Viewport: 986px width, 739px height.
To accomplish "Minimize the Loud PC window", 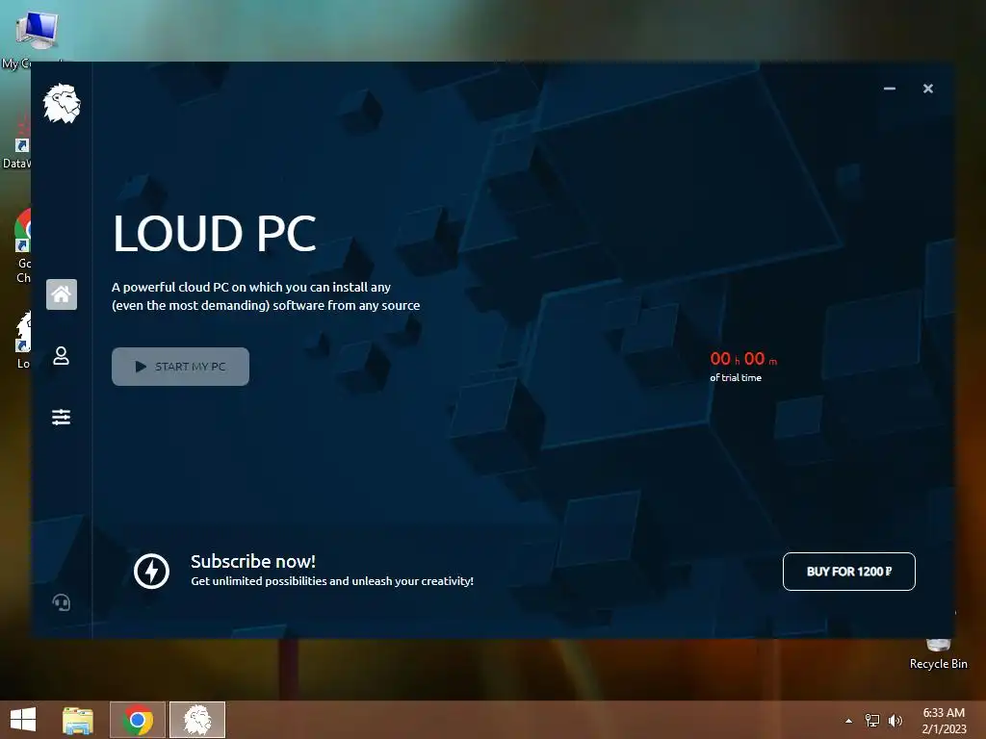I will [889, 89].
